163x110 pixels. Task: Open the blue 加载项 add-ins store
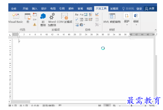[x=43, y=20]
